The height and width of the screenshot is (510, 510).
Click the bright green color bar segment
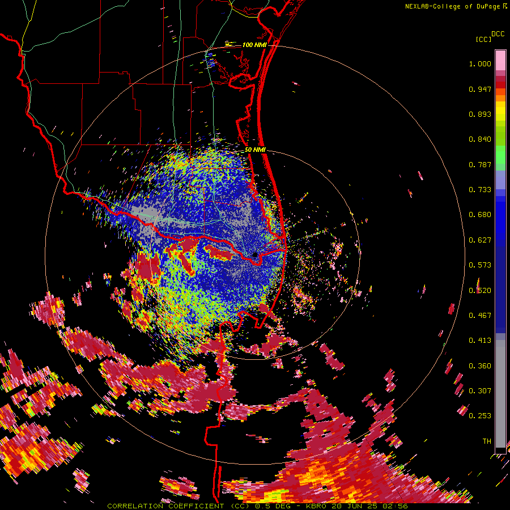pyautogui.click(x=500, y=155)
